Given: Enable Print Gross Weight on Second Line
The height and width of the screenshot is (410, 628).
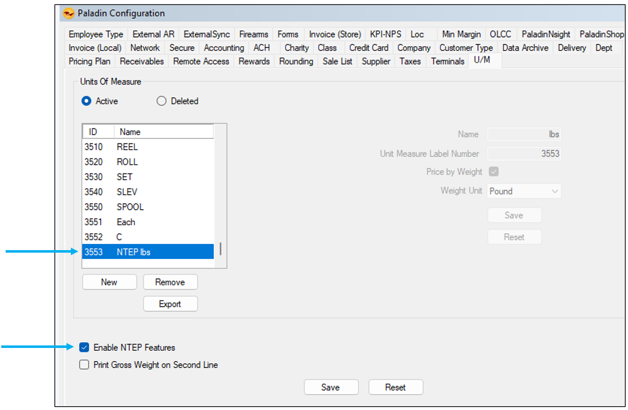Looking at the screenshot, I should point(85,365).
